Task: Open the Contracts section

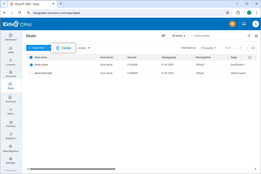Action: [11, 99]
